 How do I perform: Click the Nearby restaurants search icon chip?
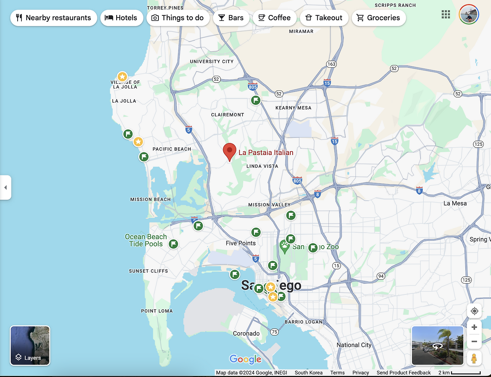19,18
